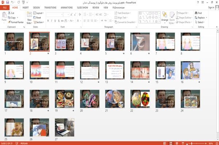Toggle Italic formatting
This screenshot has height=145, width=219.
[51, 21]
